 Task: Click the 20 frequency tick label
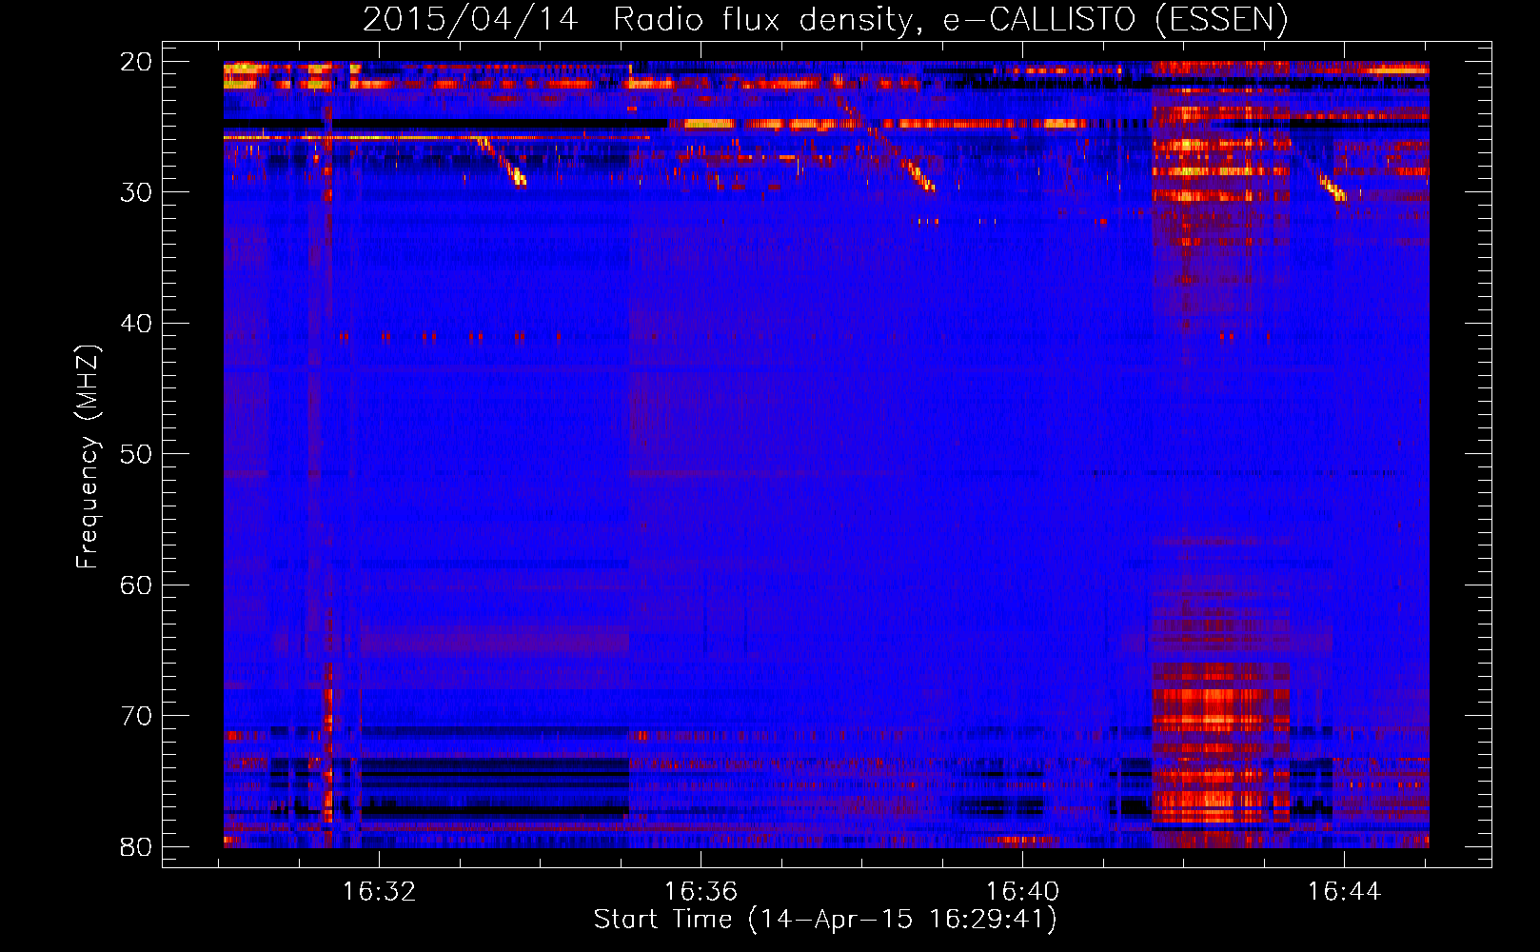[x=136, y=62]
